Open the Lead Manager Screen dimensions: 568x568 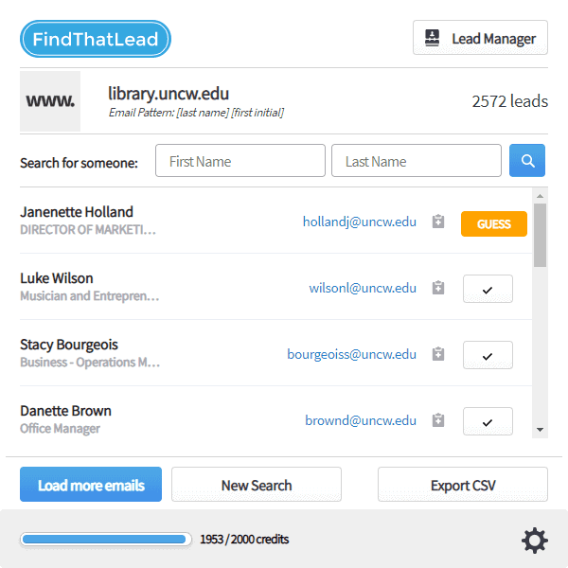480,37
